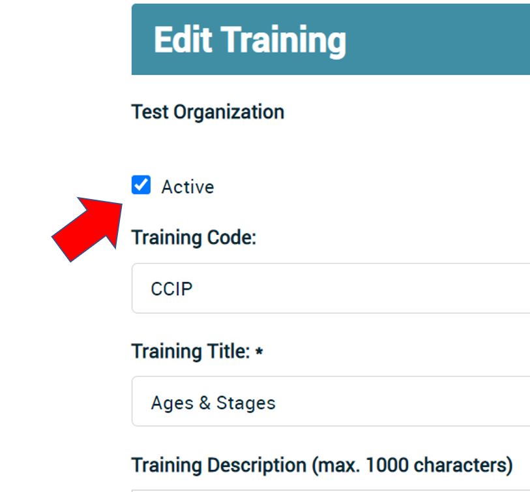Click the word "Edit" in the header
Screen dimensions: 530x492
tap(183, 40)
